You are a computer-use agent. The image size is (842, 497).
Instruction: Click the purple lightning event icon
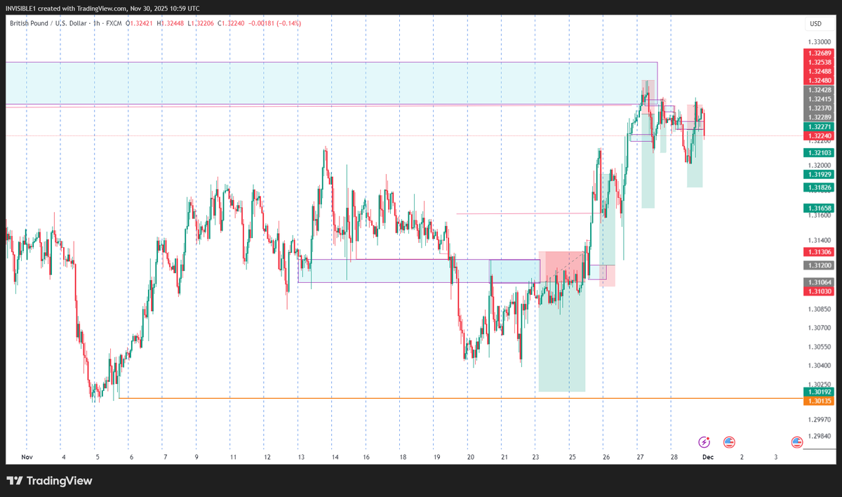point(704,442)
